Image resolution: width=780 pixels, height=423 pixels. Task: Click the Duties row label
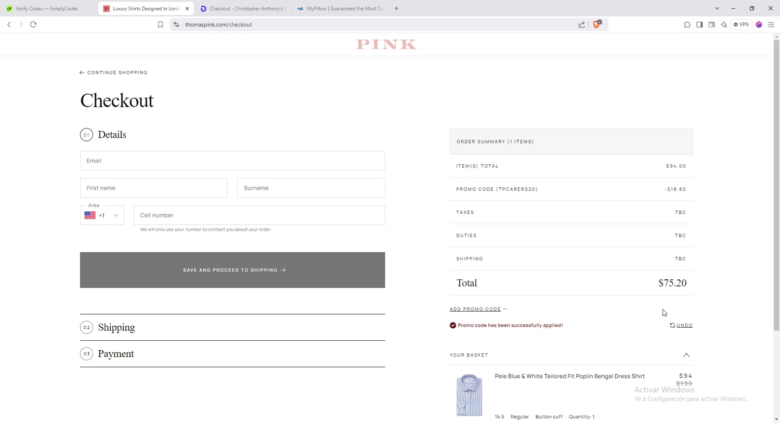(466, 236)
